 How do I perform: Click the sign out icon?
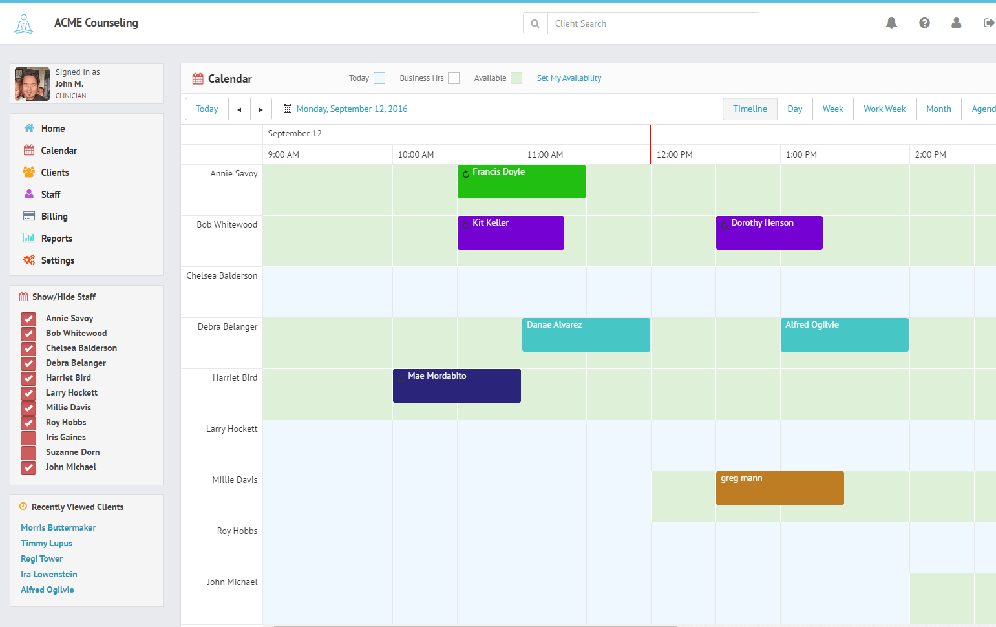pos(989,23)
